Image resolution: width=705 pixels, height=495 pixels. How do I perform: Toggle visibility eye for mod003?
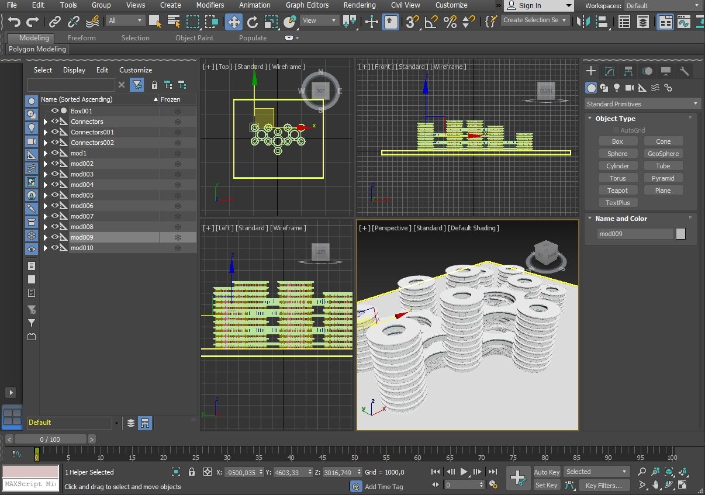(x=54, y=174)
